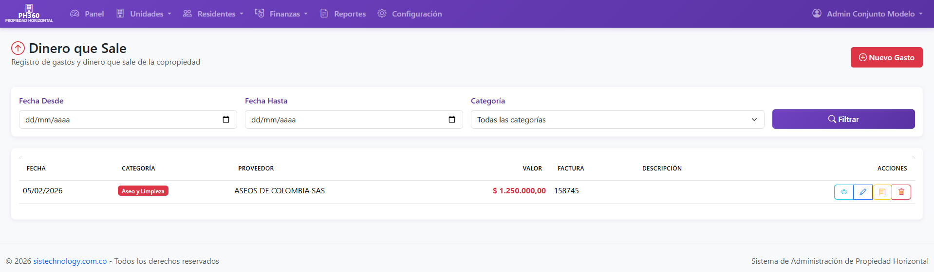Viewport: 934px width, 272px height.
Task: Delete the expense with trash icon
Action: point(901,192)
